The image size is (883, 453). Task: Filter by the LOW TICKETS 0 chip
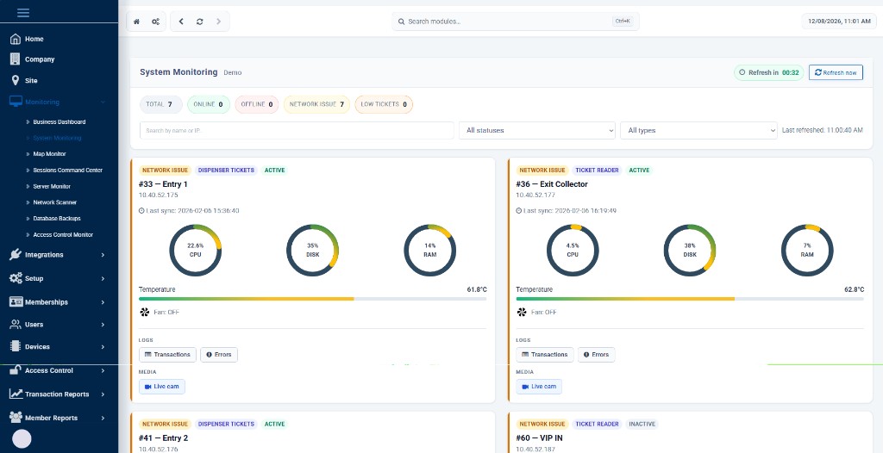point(384,104)
